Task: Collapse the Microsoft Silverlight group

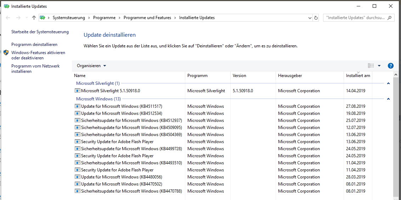Action: (x=388, y=83)
